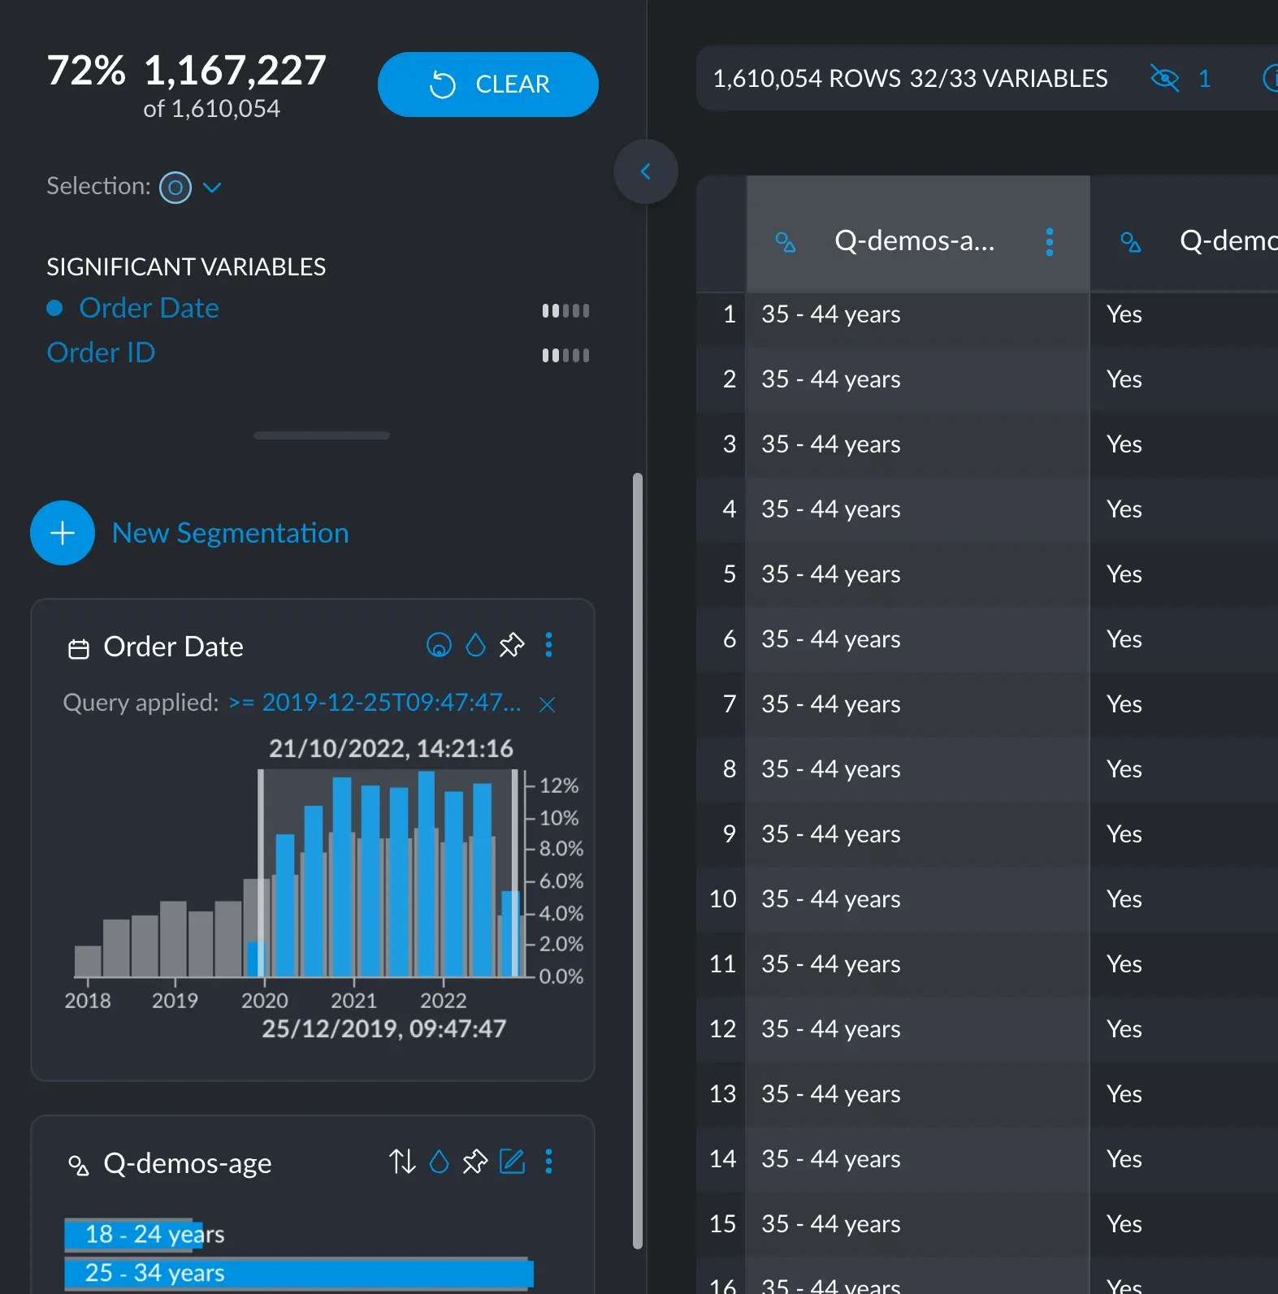1278x1294 pixels.
Task: Click the New Segmentation link text
Action: click(x=230, y=533)
